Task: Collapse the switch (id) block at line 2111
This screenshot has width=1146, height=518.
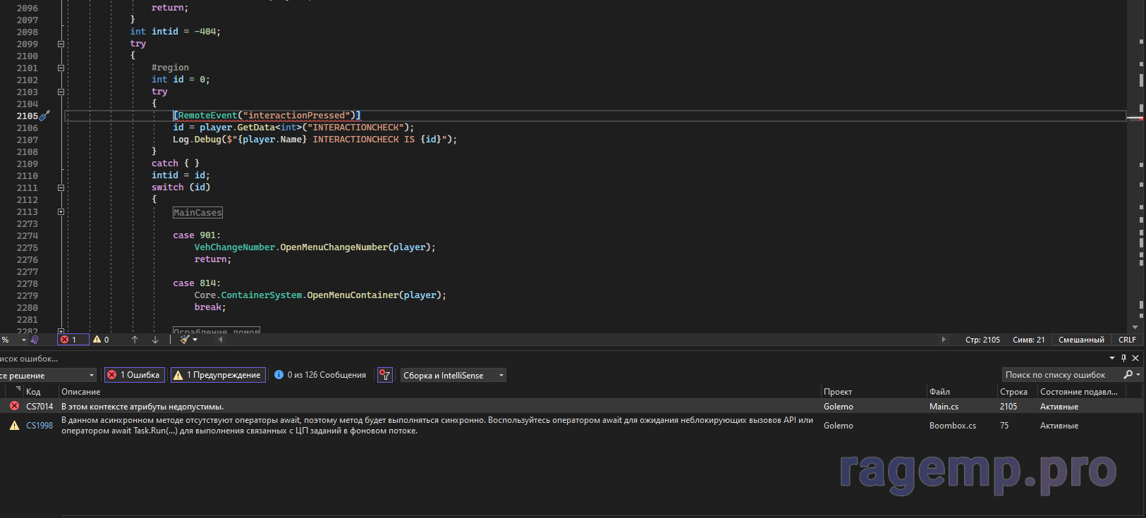Action: click(x=61, y=188)
